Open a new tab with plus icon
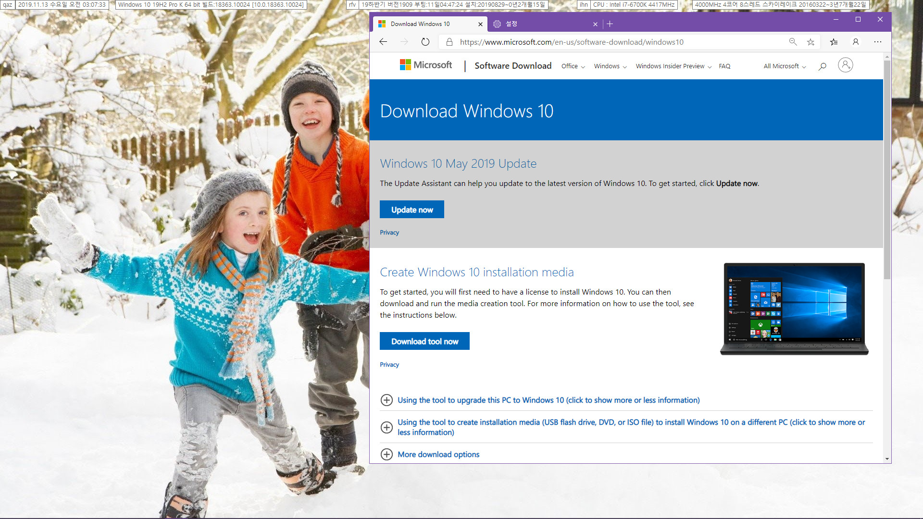This screenshot has width=923, height=519. (610, 24)
